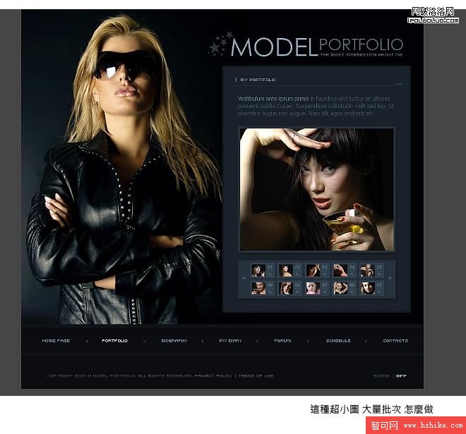The image size is (466, 434).
Task: Open the Schedule page
Action: click(x=338, y=341)
